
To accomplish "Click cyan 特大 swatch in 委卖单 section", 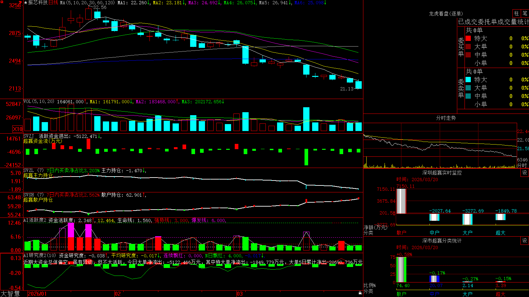I will click(468, 80).
